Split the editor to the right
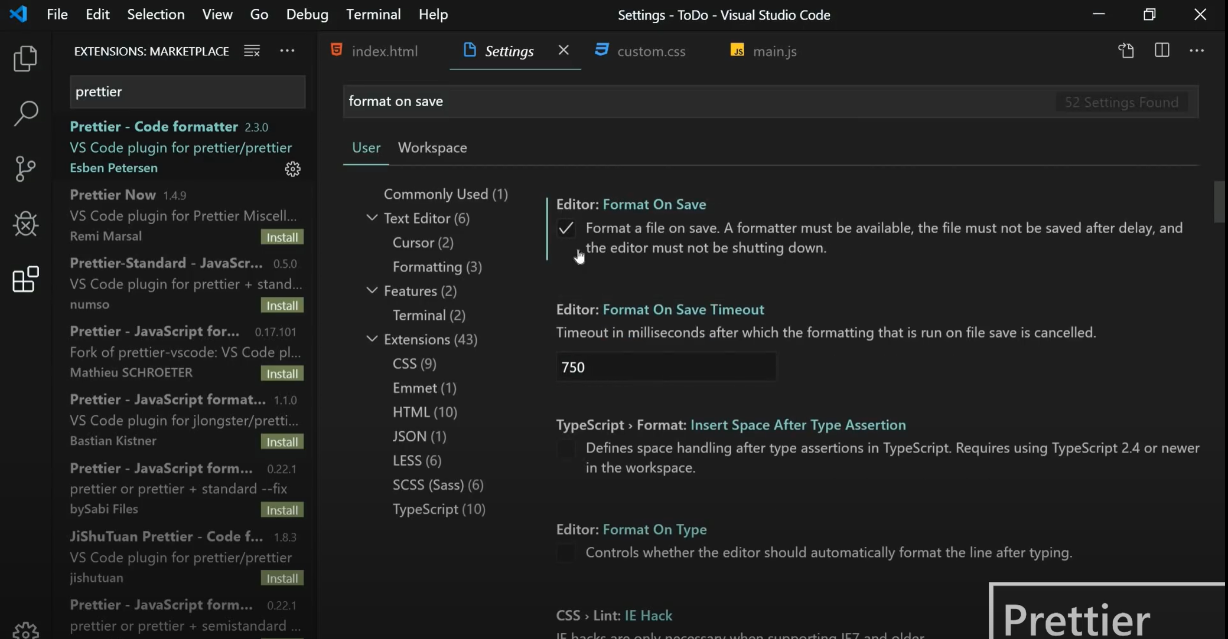 tap(1161, 51)
